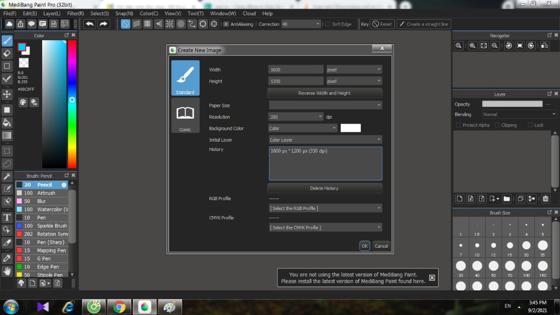Viewport: 560px width, 315px height.
Task: Click Reverse Width and Height button
Action: tap(324, 93)
